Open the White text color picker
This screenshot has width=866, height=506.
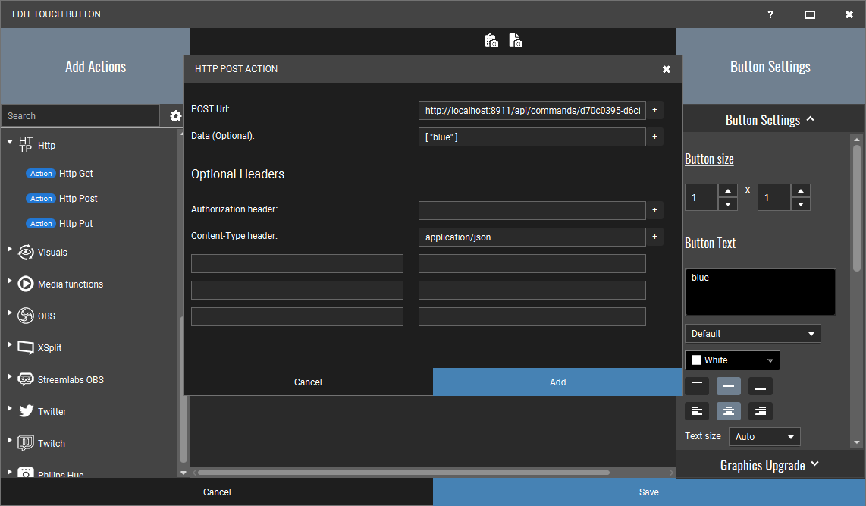pos(732,360)
